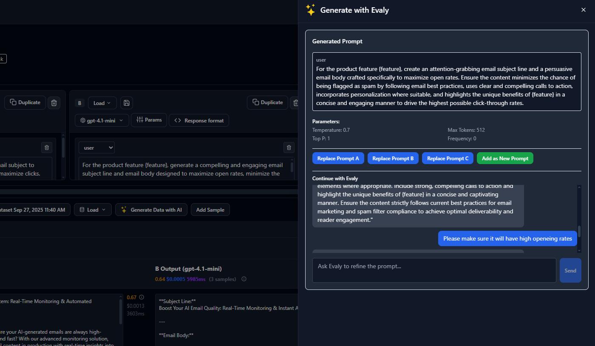Focus the Ask Evaly refine input field
Viewport: 595px width, 346px height.
434,270
